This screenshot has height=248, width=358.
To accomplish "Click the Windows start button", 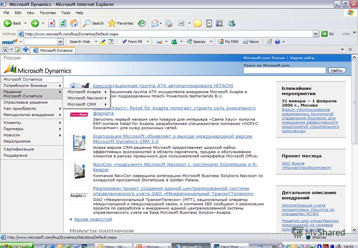I will [17, 246].
